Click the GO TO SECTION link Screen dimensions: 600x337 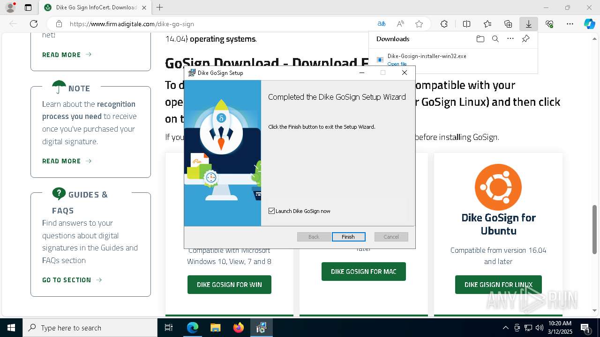coord(72,280)
